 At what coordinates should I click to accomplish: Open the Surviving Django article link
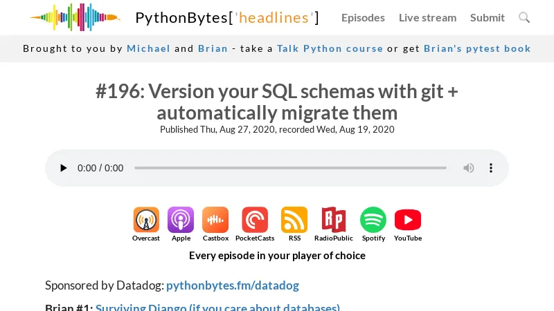[x=217, y=308]
